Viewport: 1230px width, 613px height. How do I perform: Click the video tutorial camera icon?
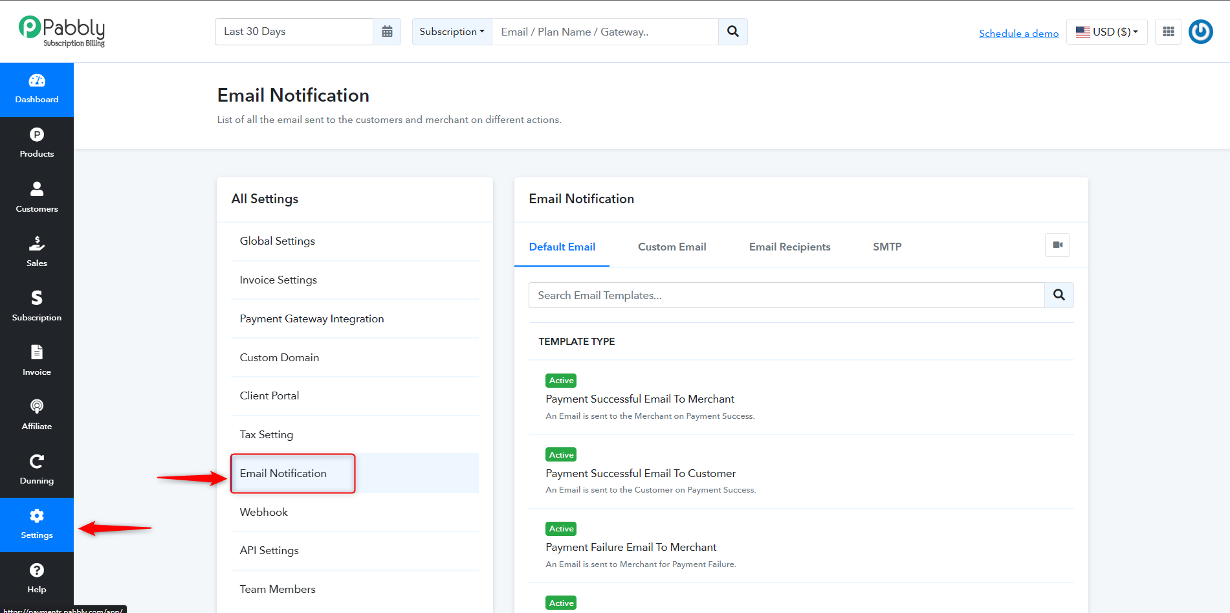point(1058,245)
